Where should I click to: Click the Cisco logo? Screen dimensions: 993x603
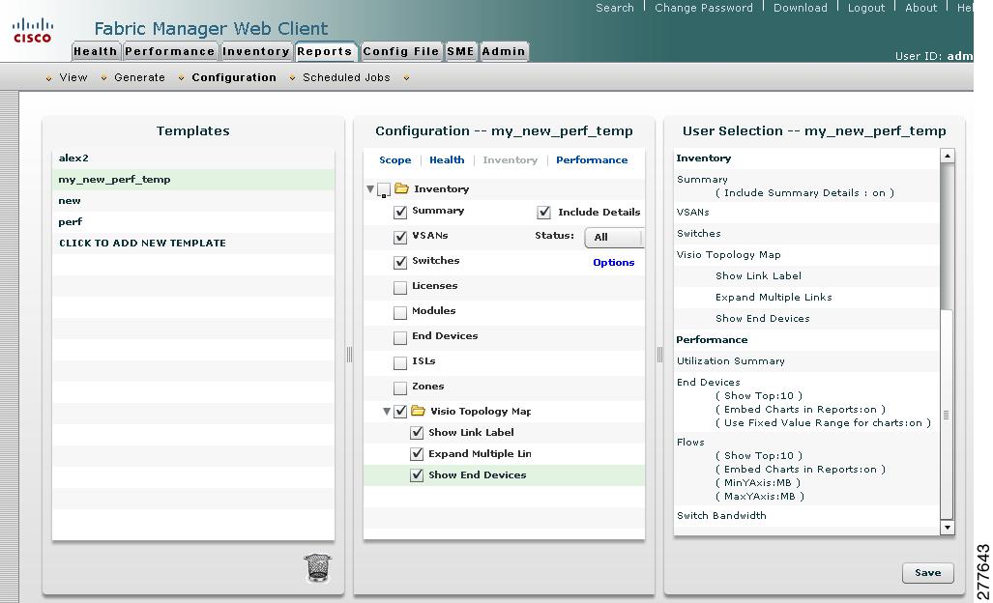tap(32, 30)
